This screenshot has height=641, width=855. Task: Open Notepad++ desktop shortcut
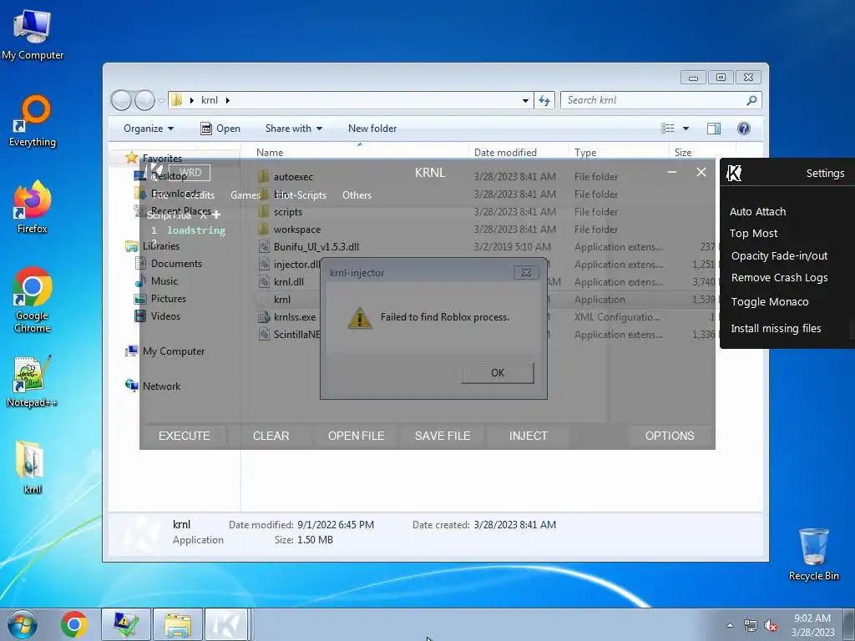32,381
